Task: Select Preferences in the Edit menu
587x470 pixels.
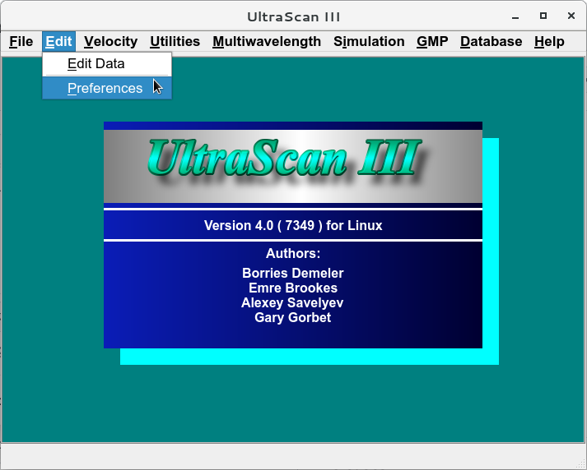Action: pyautogui.click(x=107, y=88)
